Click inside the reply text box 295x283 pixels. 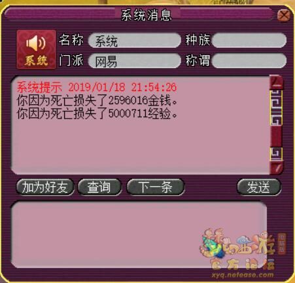click(x=139, y=235)
